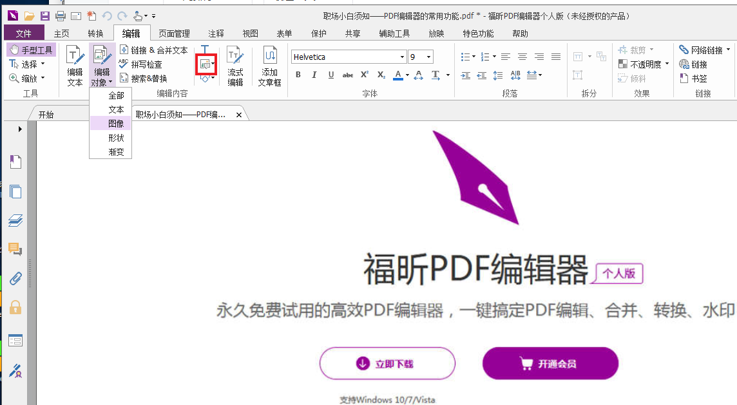Toggle subscript formatting
Viewport: 737px width, 405px height.
point(381,75)
